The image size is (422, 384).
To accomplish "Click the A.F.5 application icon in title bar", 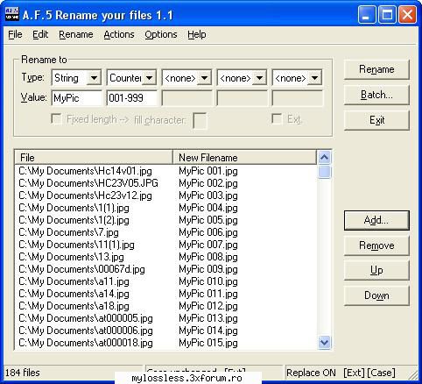I will (12, 14).
